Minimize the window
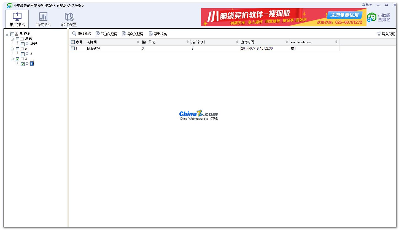 [x=378, y=5]
